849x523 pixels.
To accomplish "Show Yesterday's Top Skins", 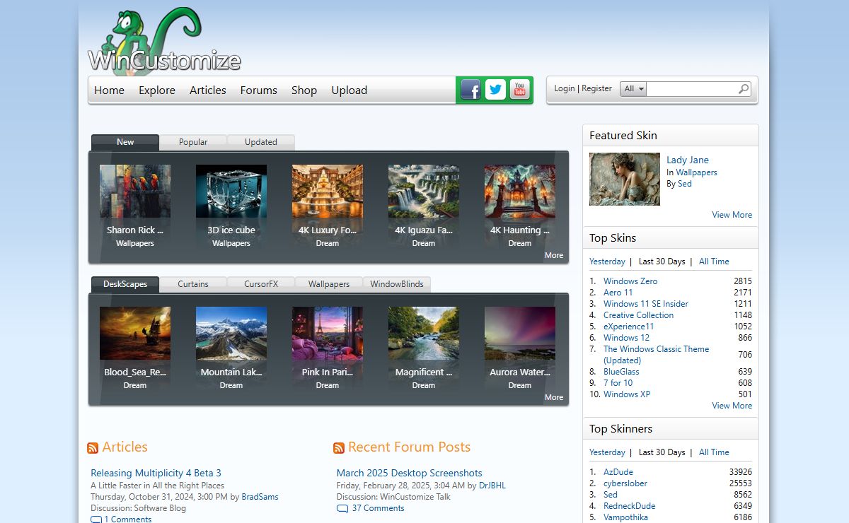I will (x=607, y=261).
